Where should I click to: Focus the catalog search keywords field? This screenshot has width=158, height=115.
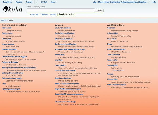61,11
